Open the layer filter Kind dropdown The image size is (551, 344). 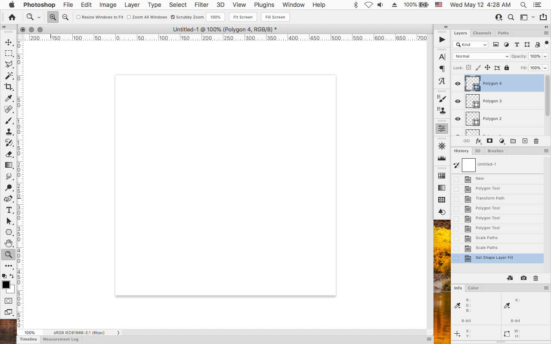pyautogui.click(x=470, y=44)
